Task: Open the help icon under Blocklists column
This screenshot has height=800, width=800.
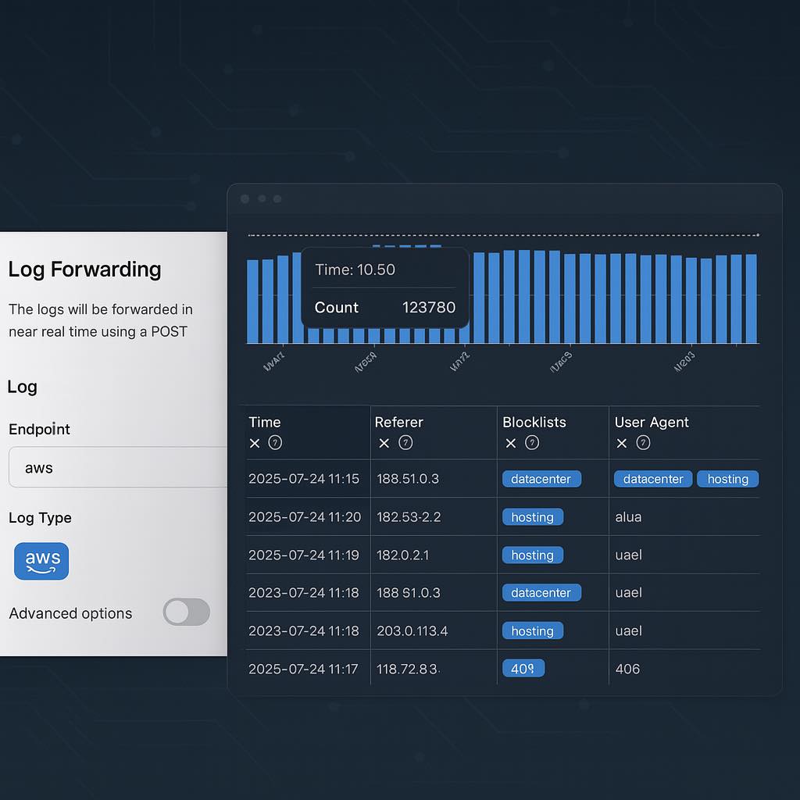Action: pos(532,443)
